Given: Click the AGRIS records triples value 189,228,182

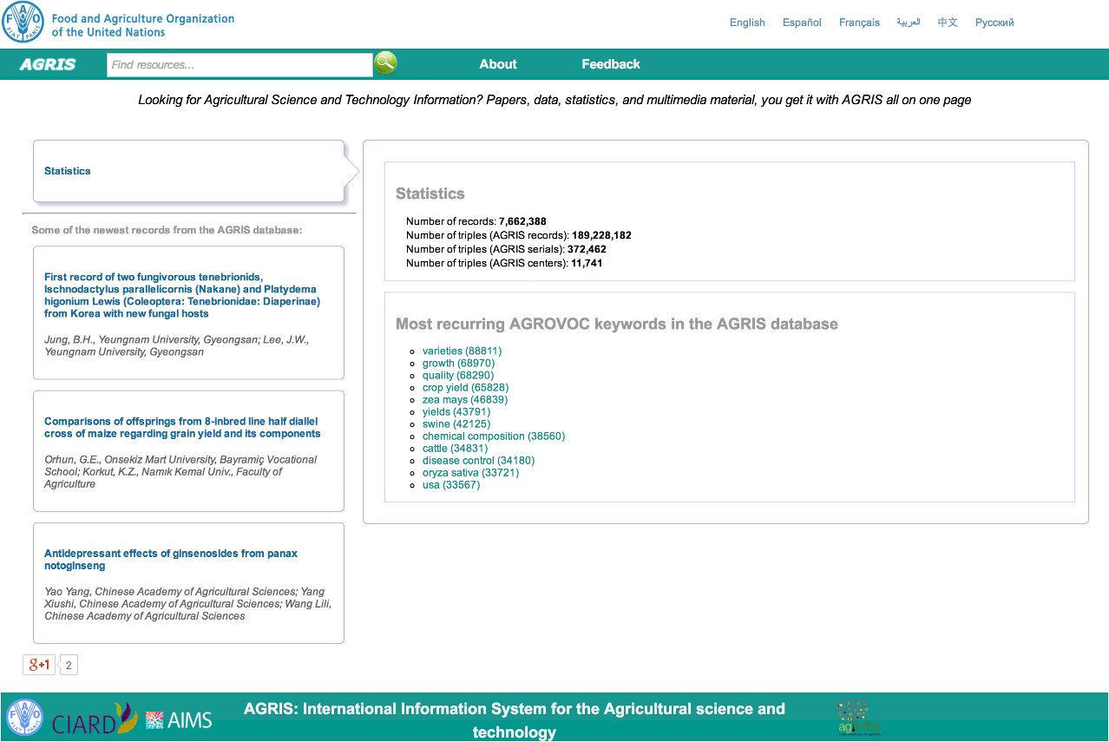Looking at the screenshot, I should pos(601,235).
